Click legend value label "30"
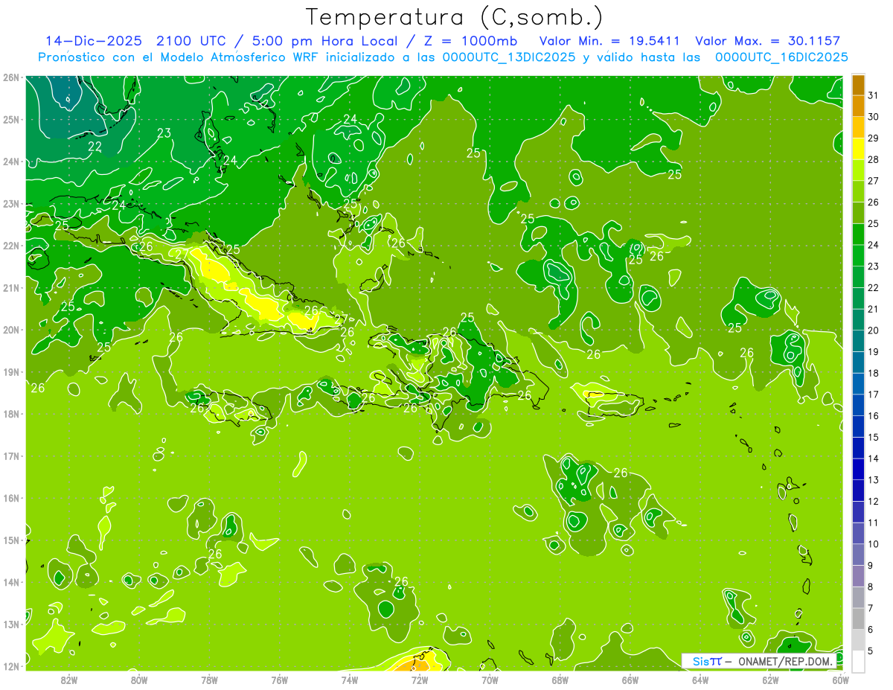 click(x=874, y=116)
